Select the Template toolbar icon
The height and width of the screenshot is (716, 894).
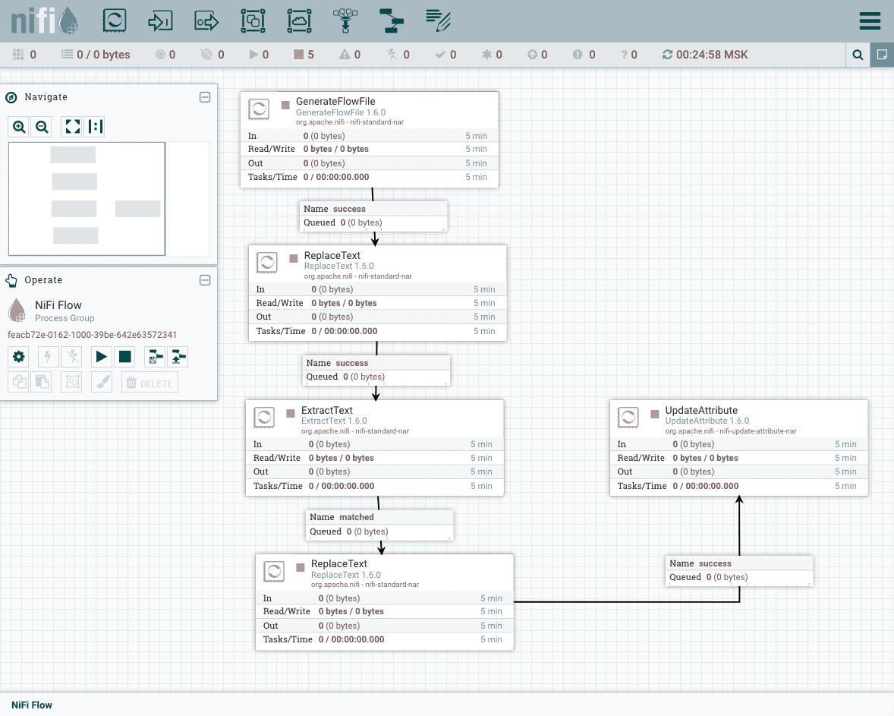click(x=392, y=21)
